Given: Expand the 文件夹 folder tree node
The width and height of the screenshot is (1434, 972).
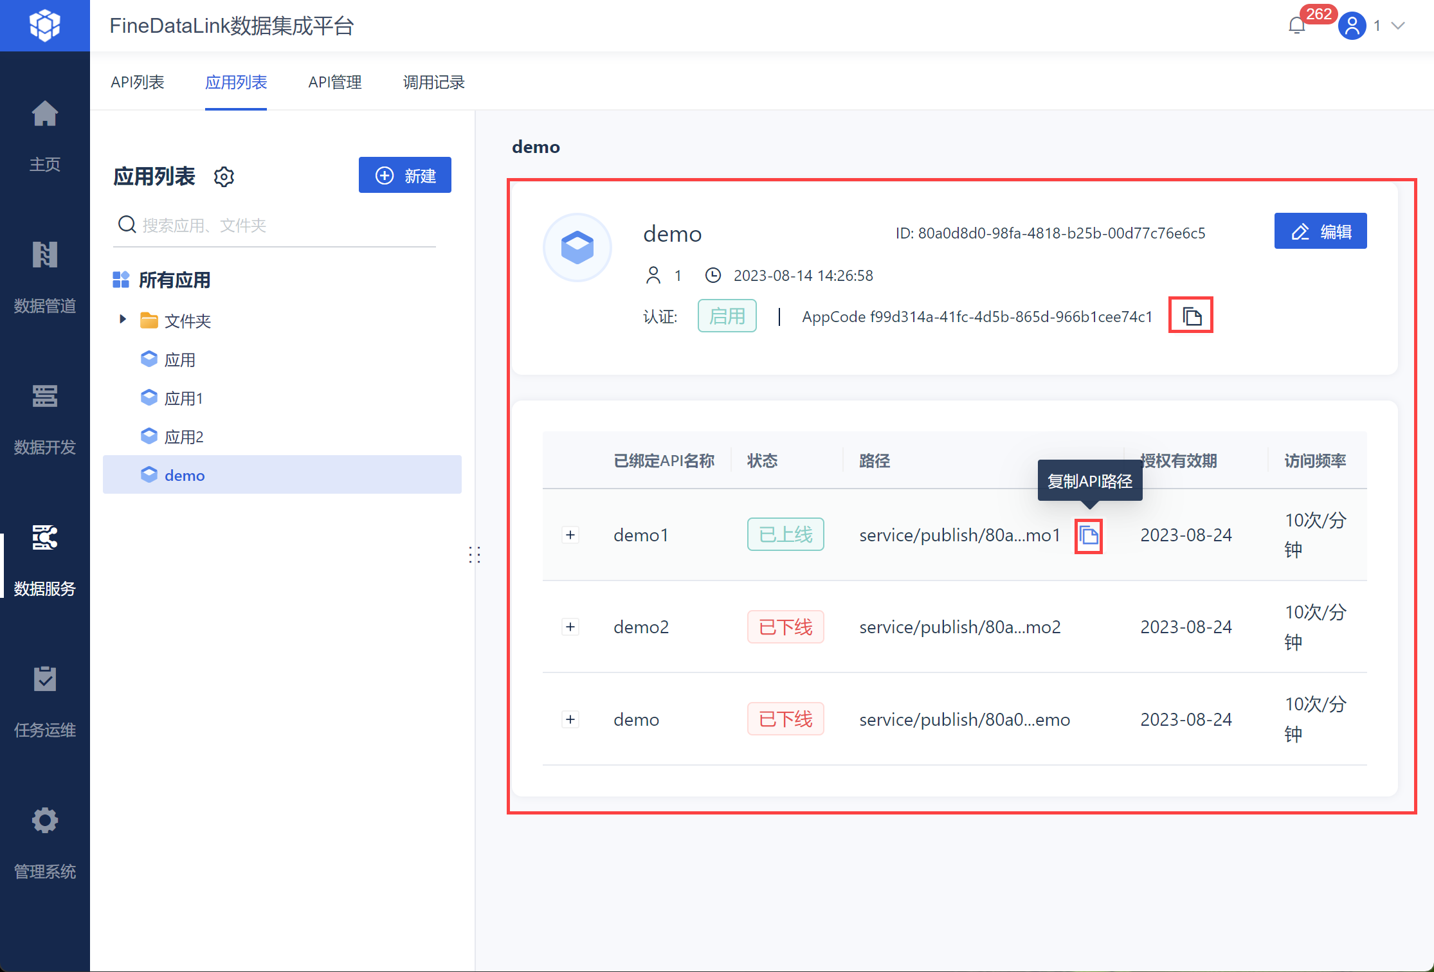Looking at the screenshot, I should 123,319.
